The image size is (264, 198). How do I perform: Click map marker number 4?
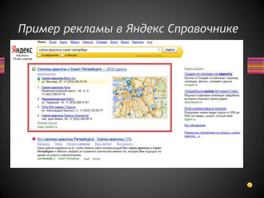tap(129, 90)
